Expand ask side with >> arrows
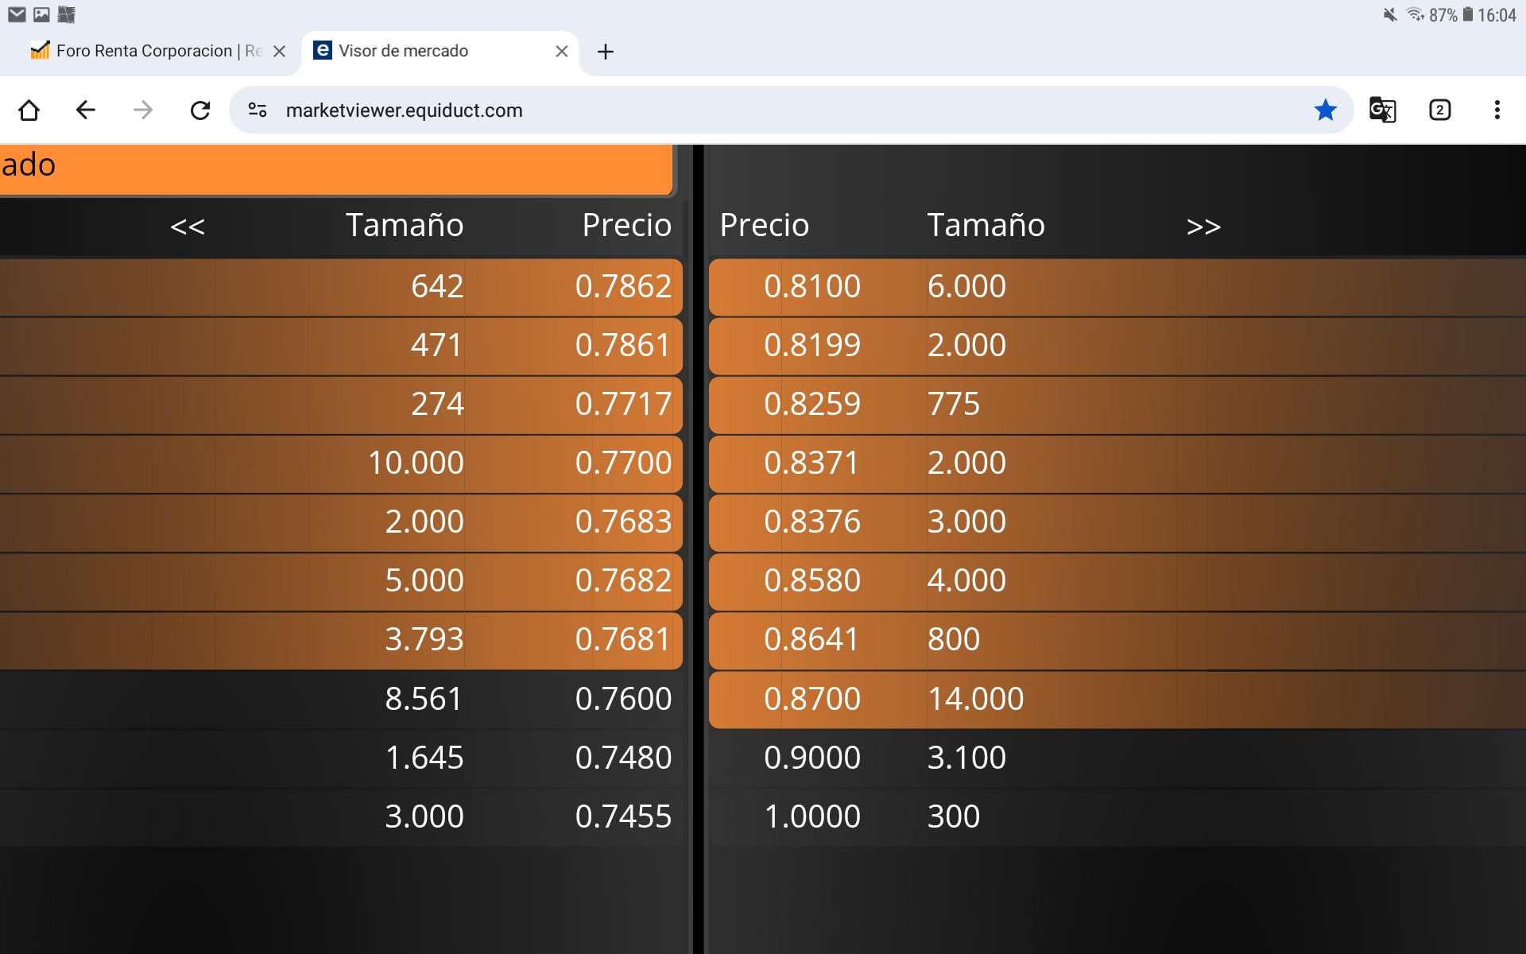Screen dimensions: 1526x954 [1203, 227]
